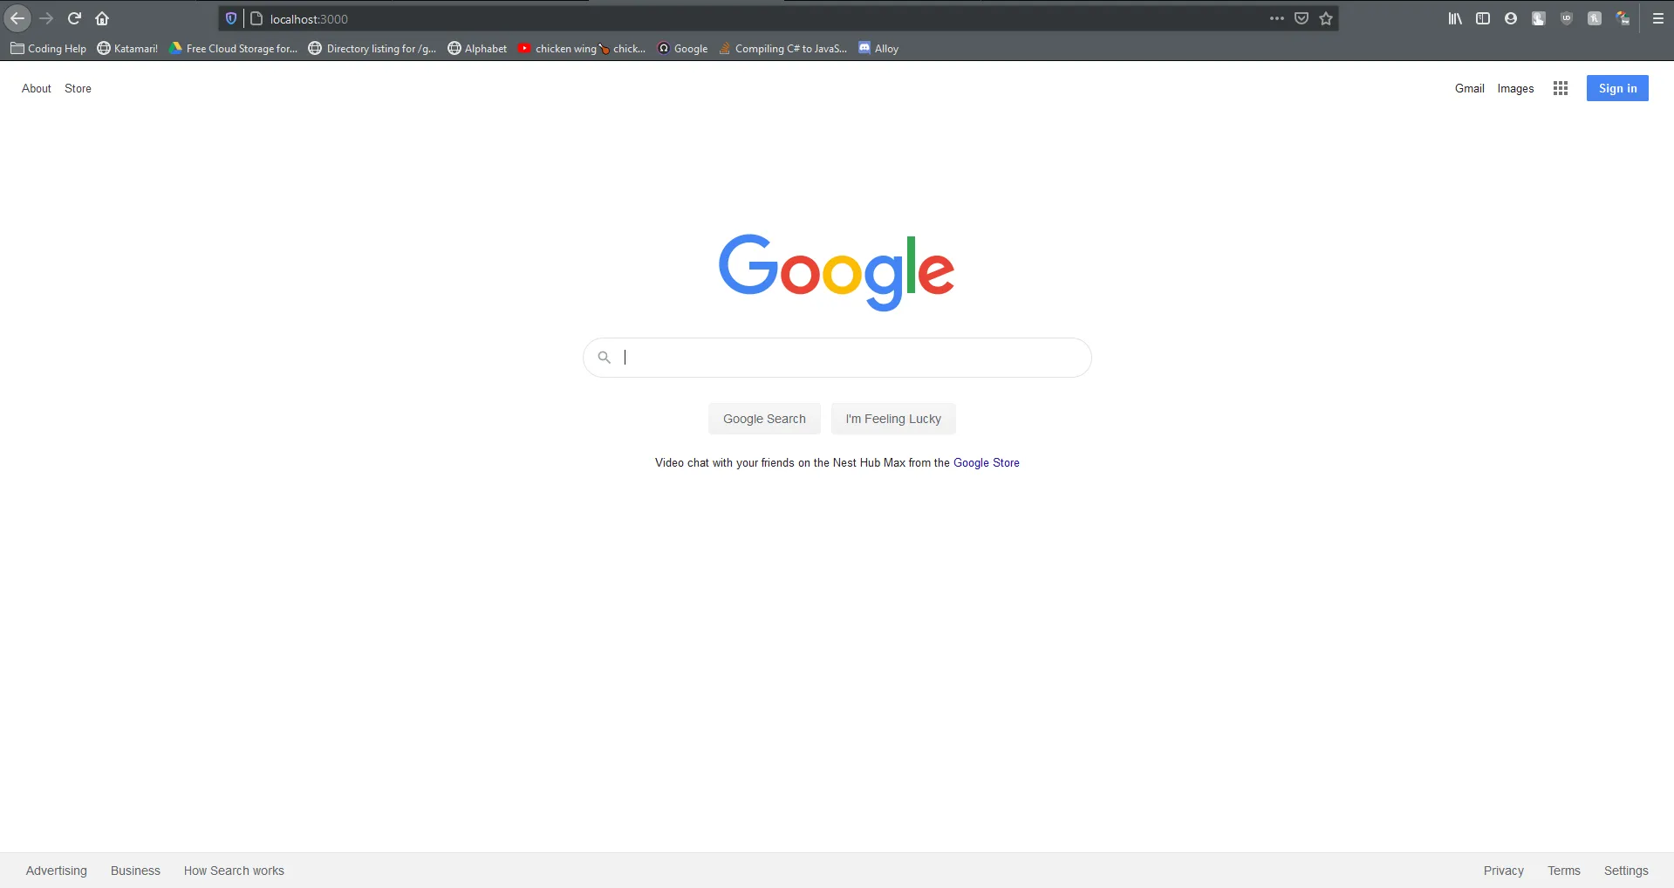Click the multicolor extension icon in toolbar
Screen dimensions: 1674x888
tap(1623, 18)
